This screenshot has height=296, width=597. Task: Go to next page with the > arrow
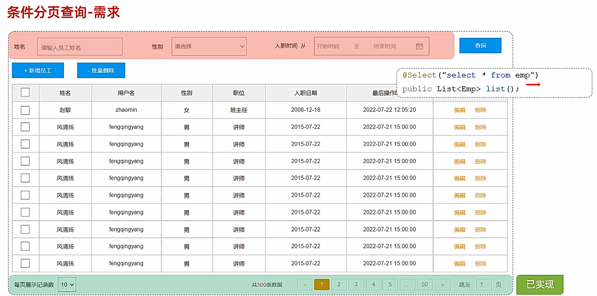[443, 285]
